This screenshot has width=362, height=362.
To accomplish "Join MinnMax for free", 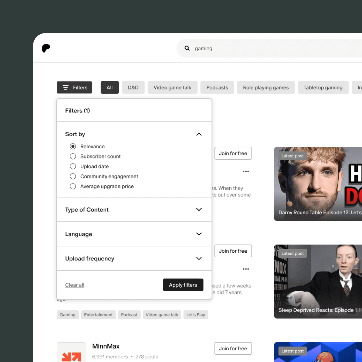I will point(233,349).
